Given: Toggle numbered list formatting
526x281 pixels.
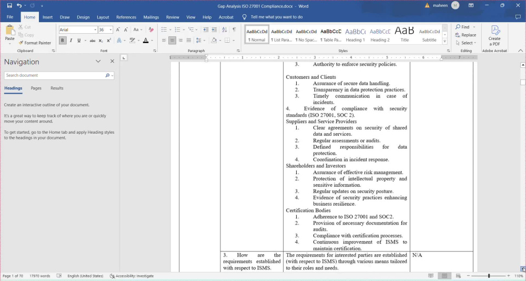Looking at the screenshot, I should (177, 30).
